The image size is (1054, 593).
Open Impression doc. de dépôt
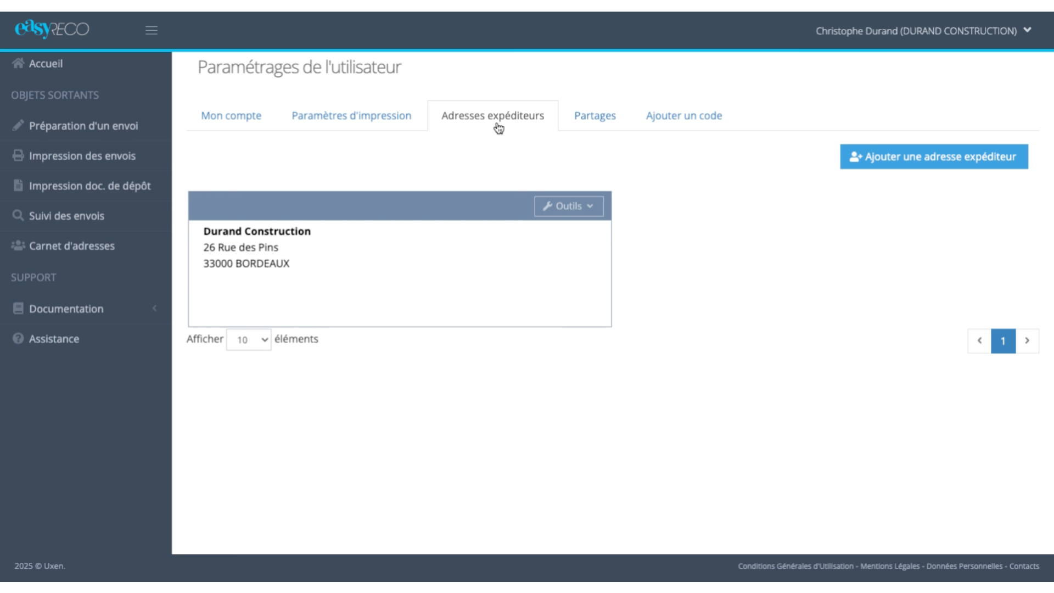[90, 186]
